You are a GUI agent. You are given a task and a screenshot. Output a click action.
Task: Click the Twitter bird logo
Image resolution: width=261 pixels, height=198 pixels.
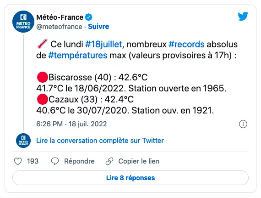pyautogui.click(x=243, y=16)
